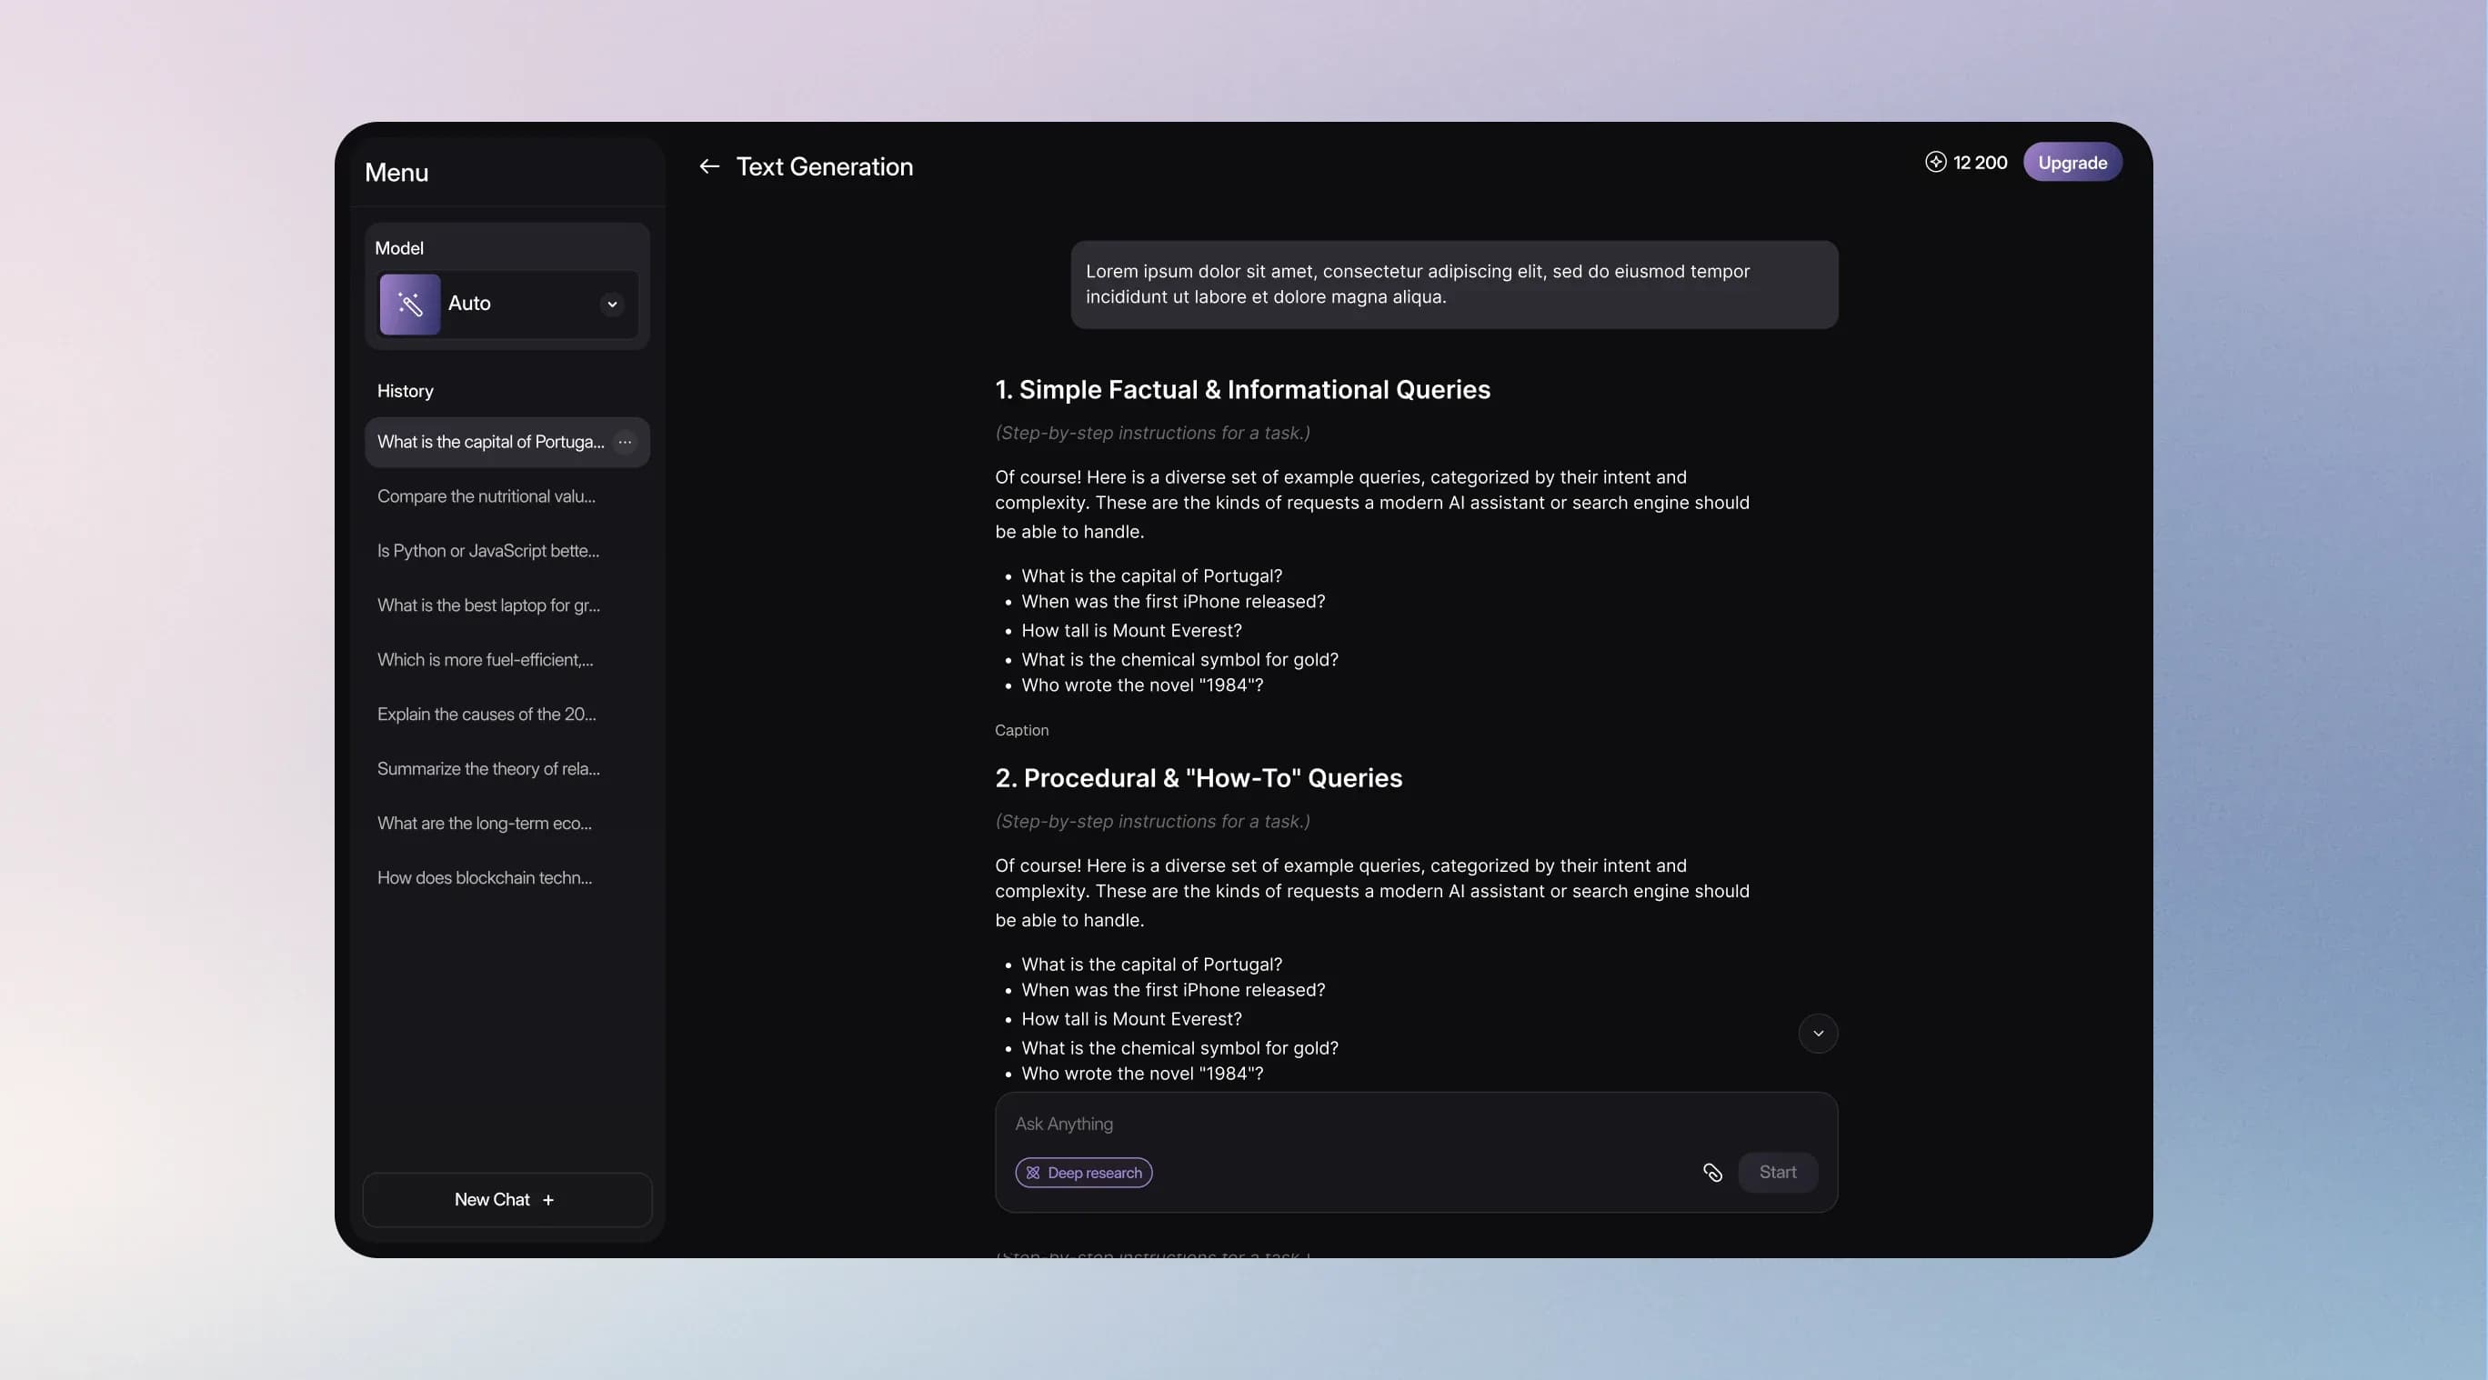The height and width of the screenshot is (1380, 2488).
Task: Click the credits coin icon beside 12 200
Action: pyautogui.click(x=1934, y=162)
